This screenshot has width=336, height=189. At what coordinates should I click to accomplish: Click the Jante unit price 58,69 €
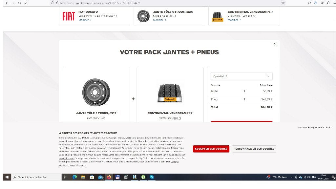pos(268,91)
